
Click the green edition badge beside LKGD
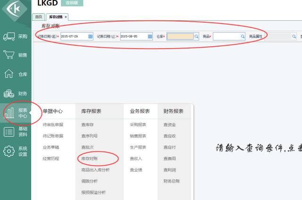tap(72, 3)
